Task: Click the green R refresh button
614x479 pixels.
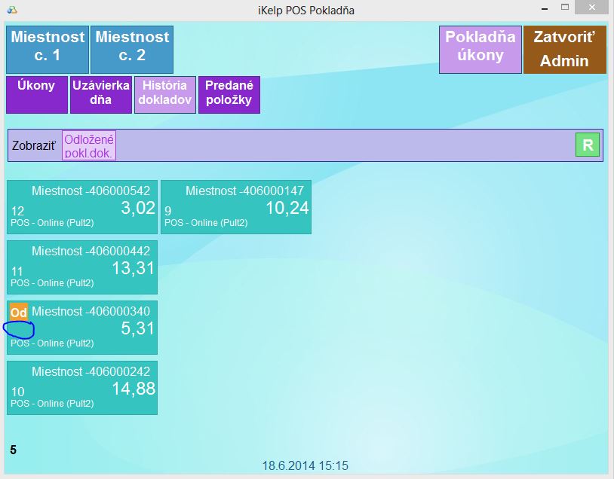Action: tap(588, 145)
